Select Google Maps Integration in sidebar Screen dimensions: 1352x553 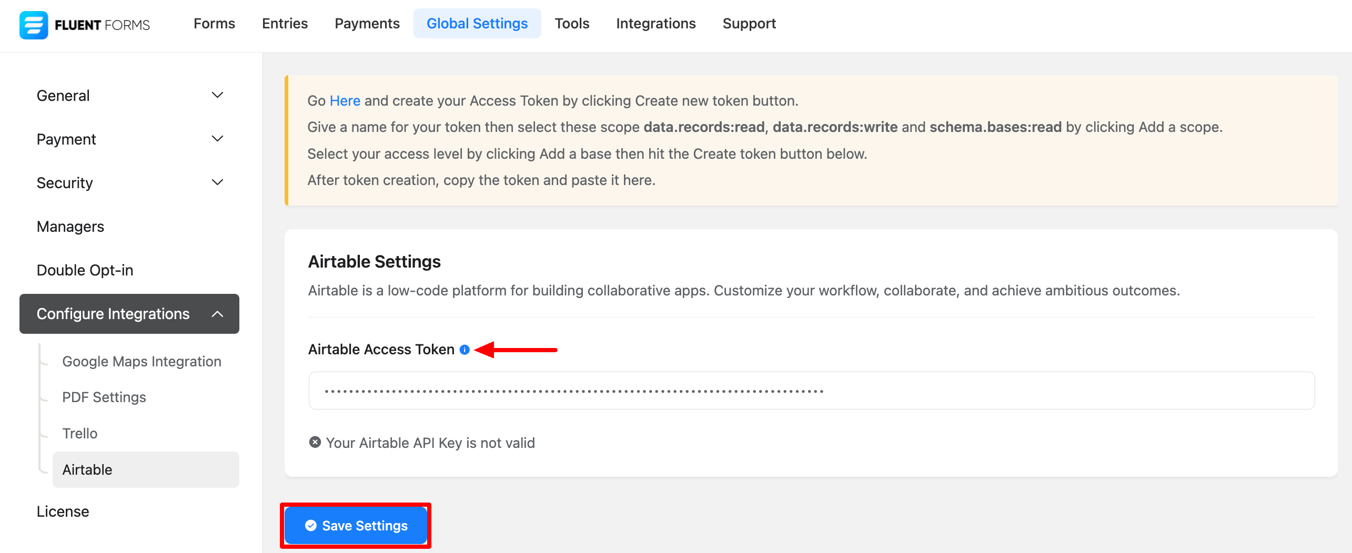(142, 362)
